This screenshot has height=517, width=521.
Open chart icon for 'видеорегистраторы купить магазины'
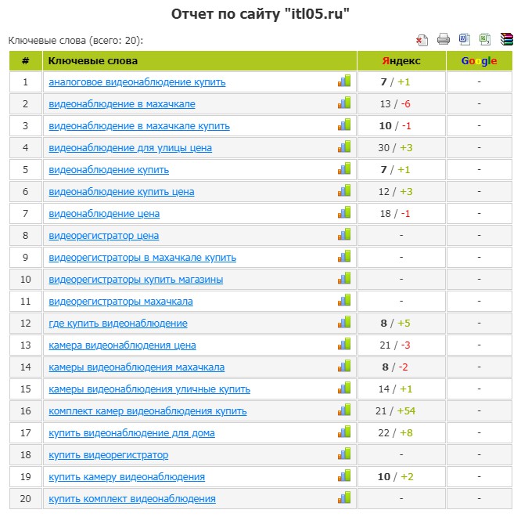(344, 278)
